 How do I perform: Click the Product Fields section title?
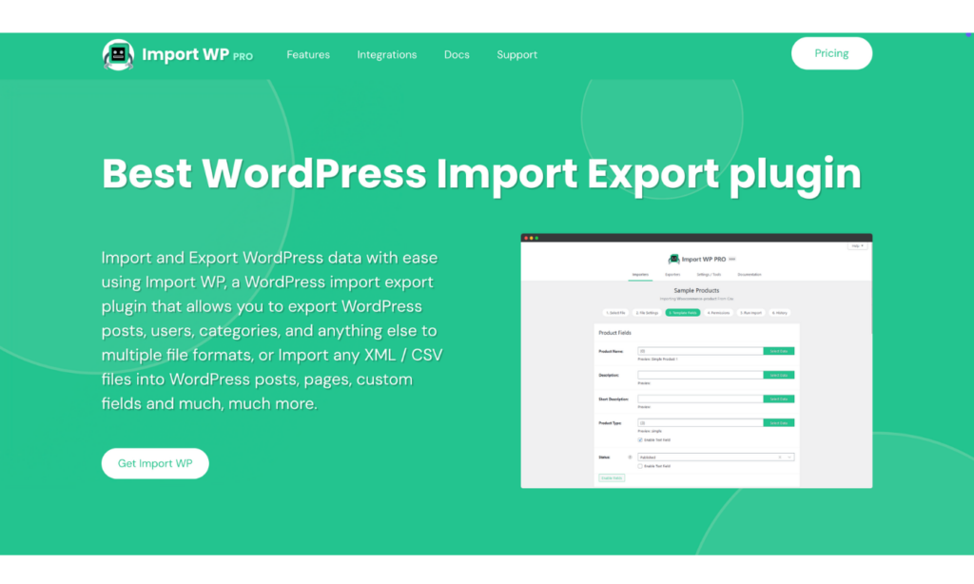click(x=615, y=333)
